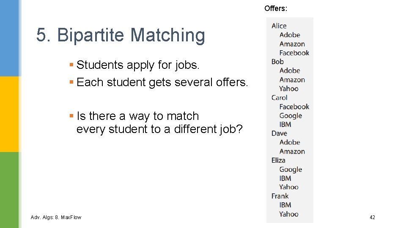Screen dimensions: 406x228
Task: Click the "Each student gets several offers" bullet
Action: (x=162, y=82)
